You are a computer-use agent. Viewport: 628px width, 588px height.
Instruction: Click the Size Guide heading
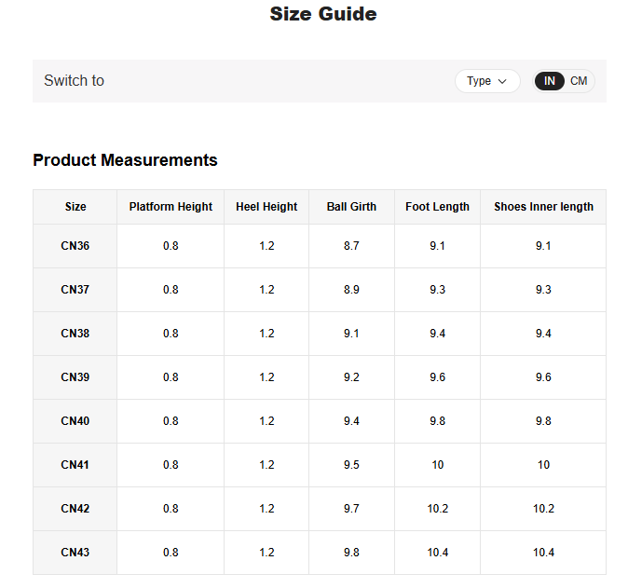[x=323, y=14]
